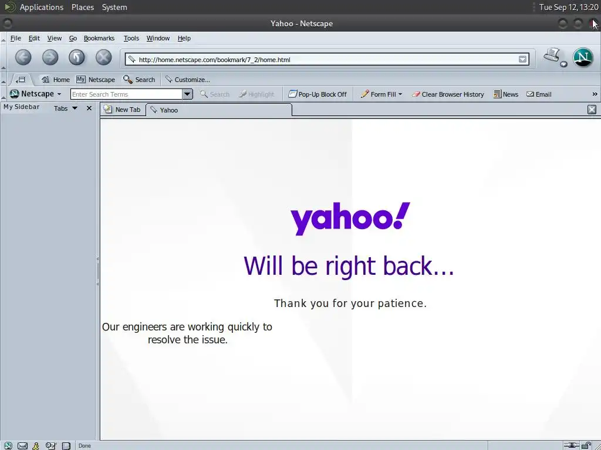This screenshot has width=601, height=450.
Task: Click the online/offline connection icon
Action: pyautogui.click(x=571, y=445)
